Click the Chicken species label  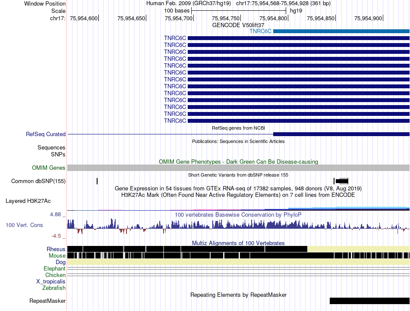tap(55, 275)
